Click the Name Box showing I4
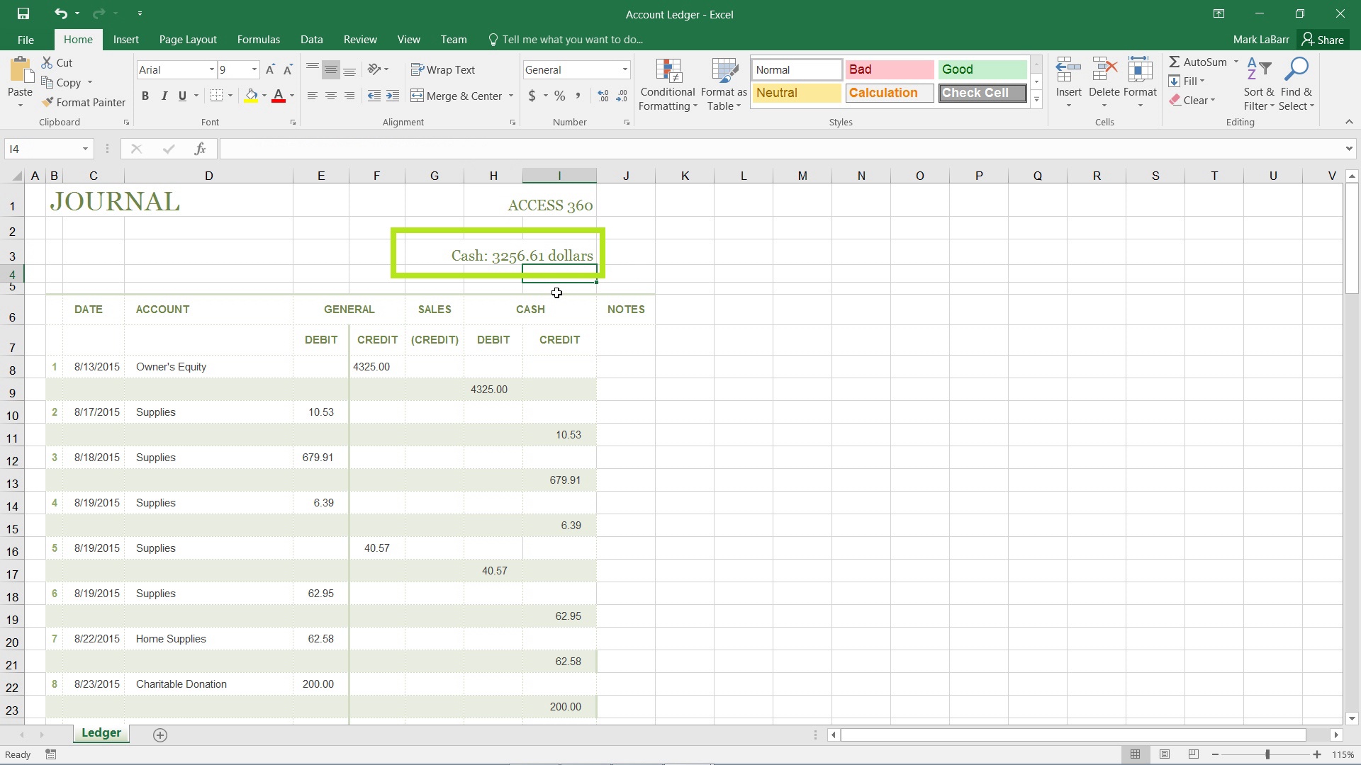1361x765 pixels. click(49, 149)
